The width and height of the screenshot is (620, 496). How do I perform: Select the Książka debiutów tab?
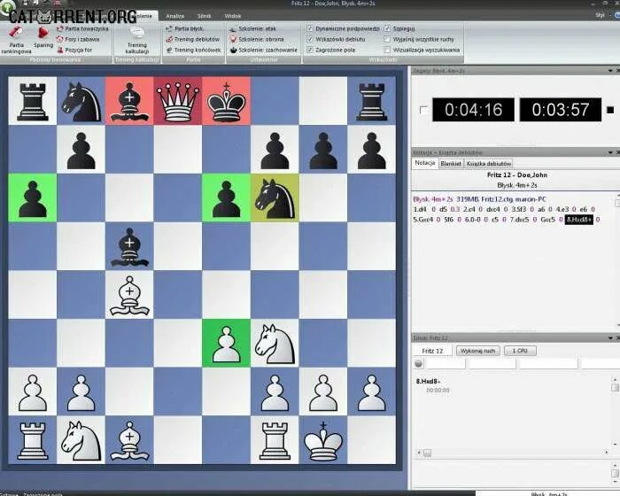(489, 163)
